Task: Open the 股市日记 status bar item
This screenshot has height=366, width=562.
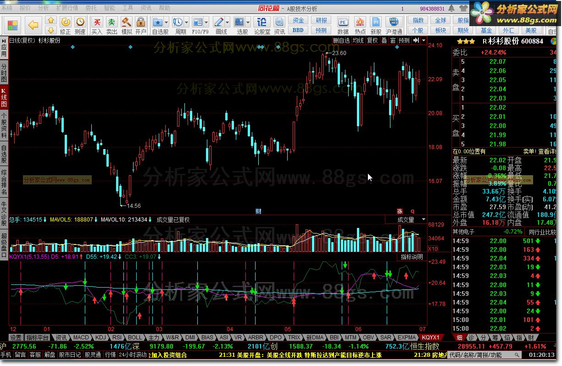Action: point(70,355)
